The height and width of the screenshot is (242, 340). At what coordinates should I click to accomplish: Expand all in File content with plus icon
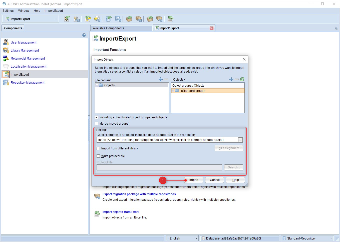click(x=161, y=79)
